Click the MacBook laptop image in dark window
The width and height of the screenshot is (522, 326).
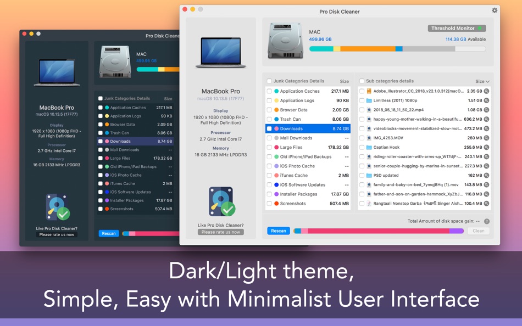pos(57,72)
